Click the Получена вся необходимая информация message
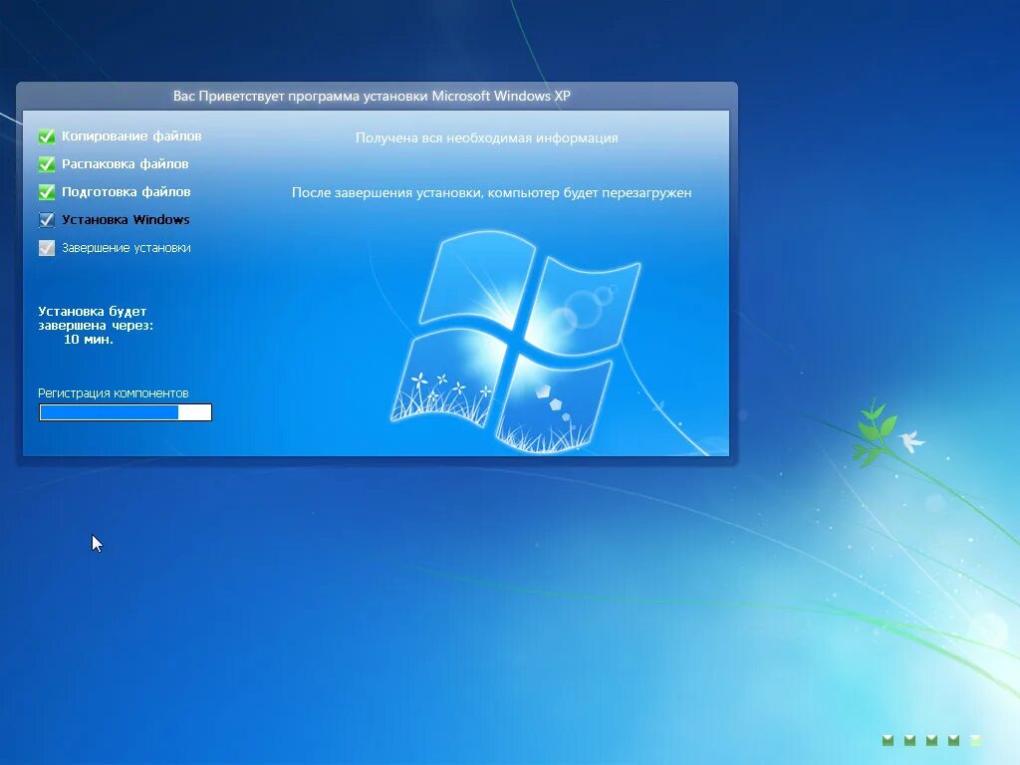The height and width of the screenshot is (765, 1020). (x=486, y=137)
